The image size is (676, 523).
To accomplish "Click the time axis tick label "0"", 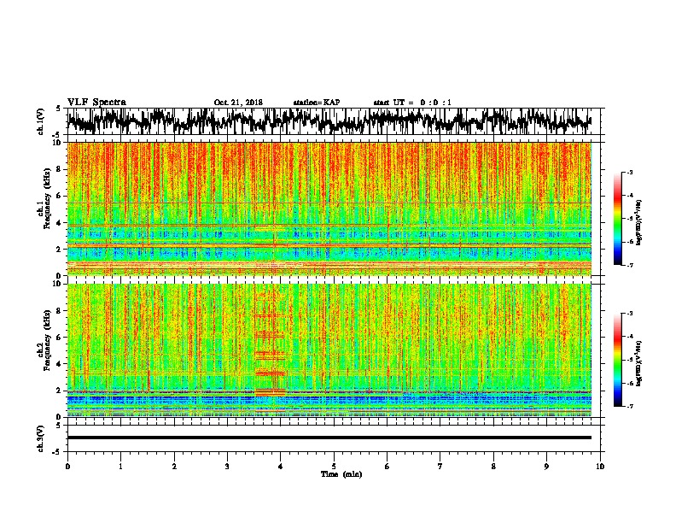I will 67,467.
